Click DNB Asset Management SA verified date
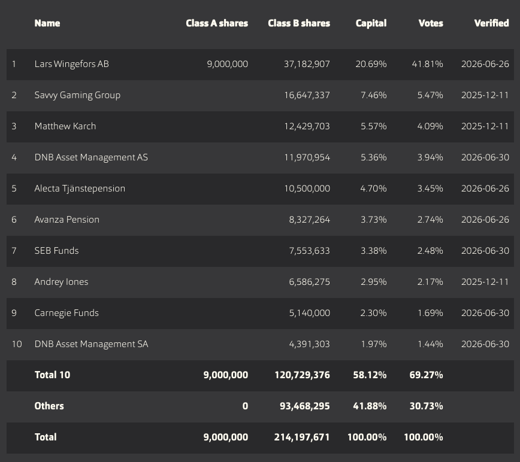This screenshot has height=462, width=520. coord(485,344)
